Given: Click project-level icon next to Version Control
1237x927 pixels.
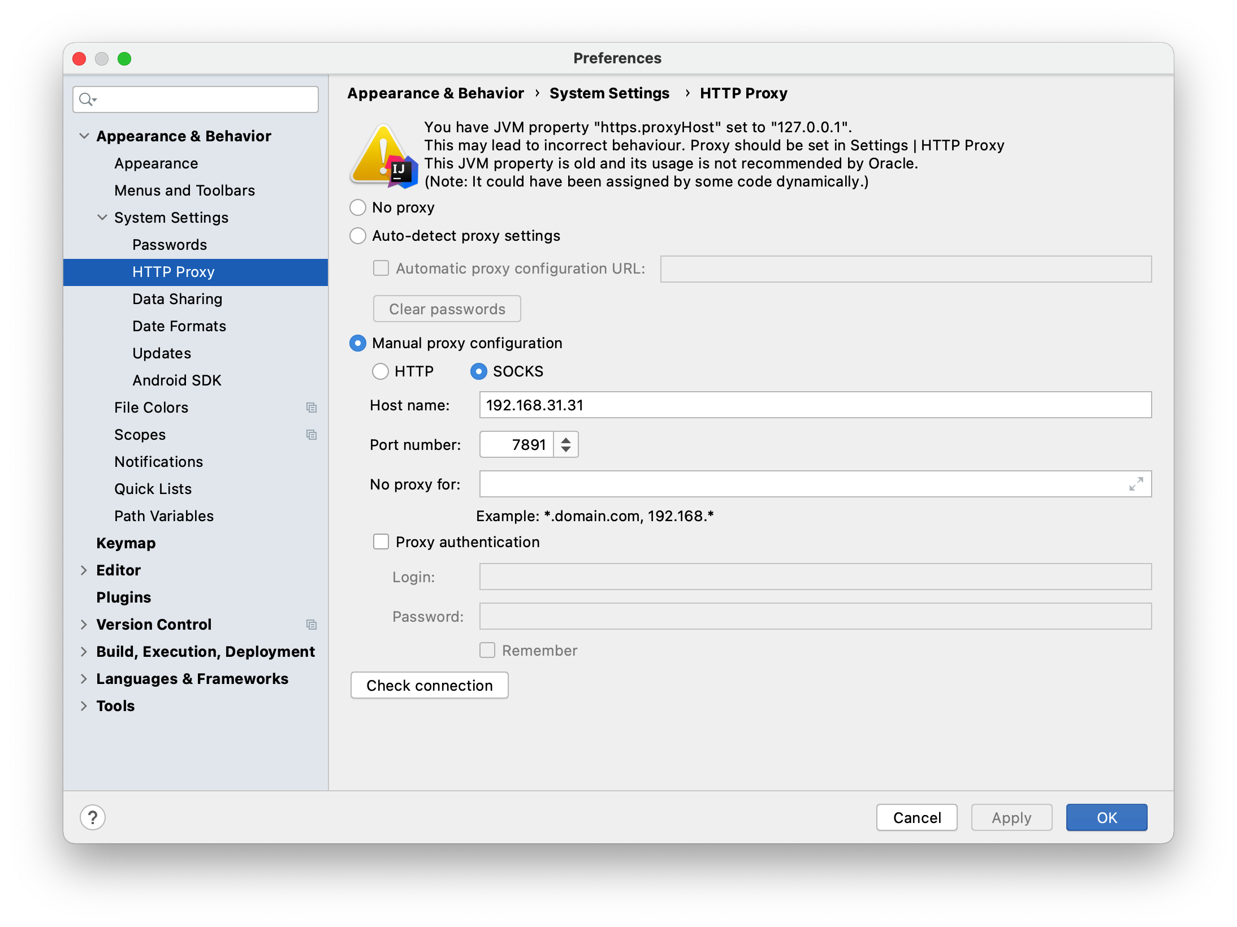Looking at the screenshot, I should [311, 625].
